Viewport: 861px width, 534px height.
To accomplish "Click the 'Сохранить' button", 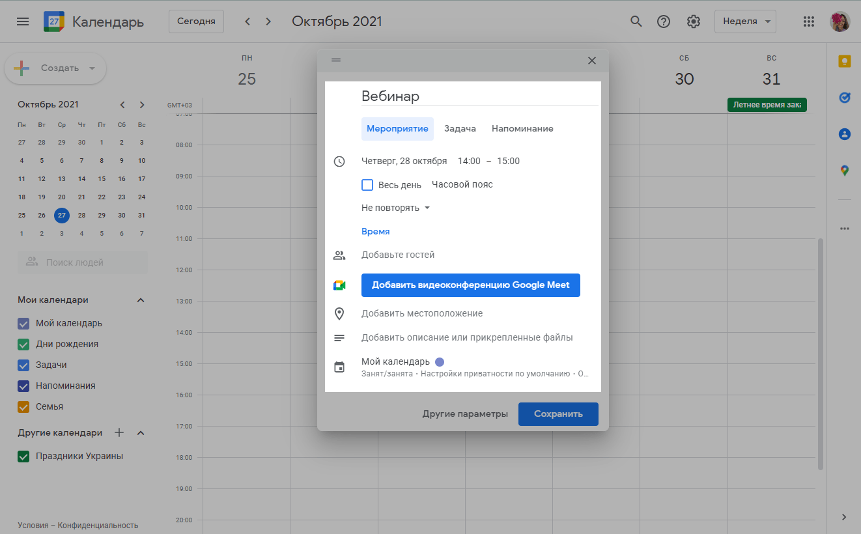I will click(x=558, y=414).
